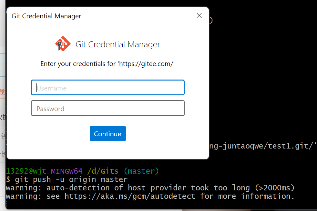Screen dimensions: 317x211
Task: Click the Password input field
Action: pyautogui.click(x=108, y=108)
